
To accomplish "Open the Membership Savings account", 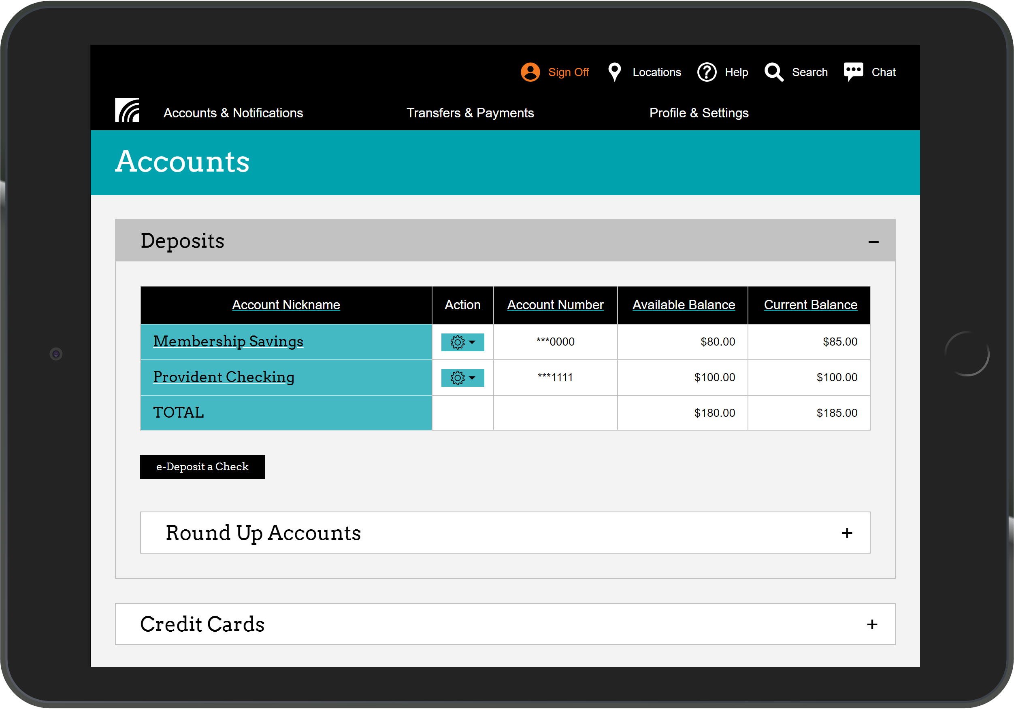I will point(228,341).
